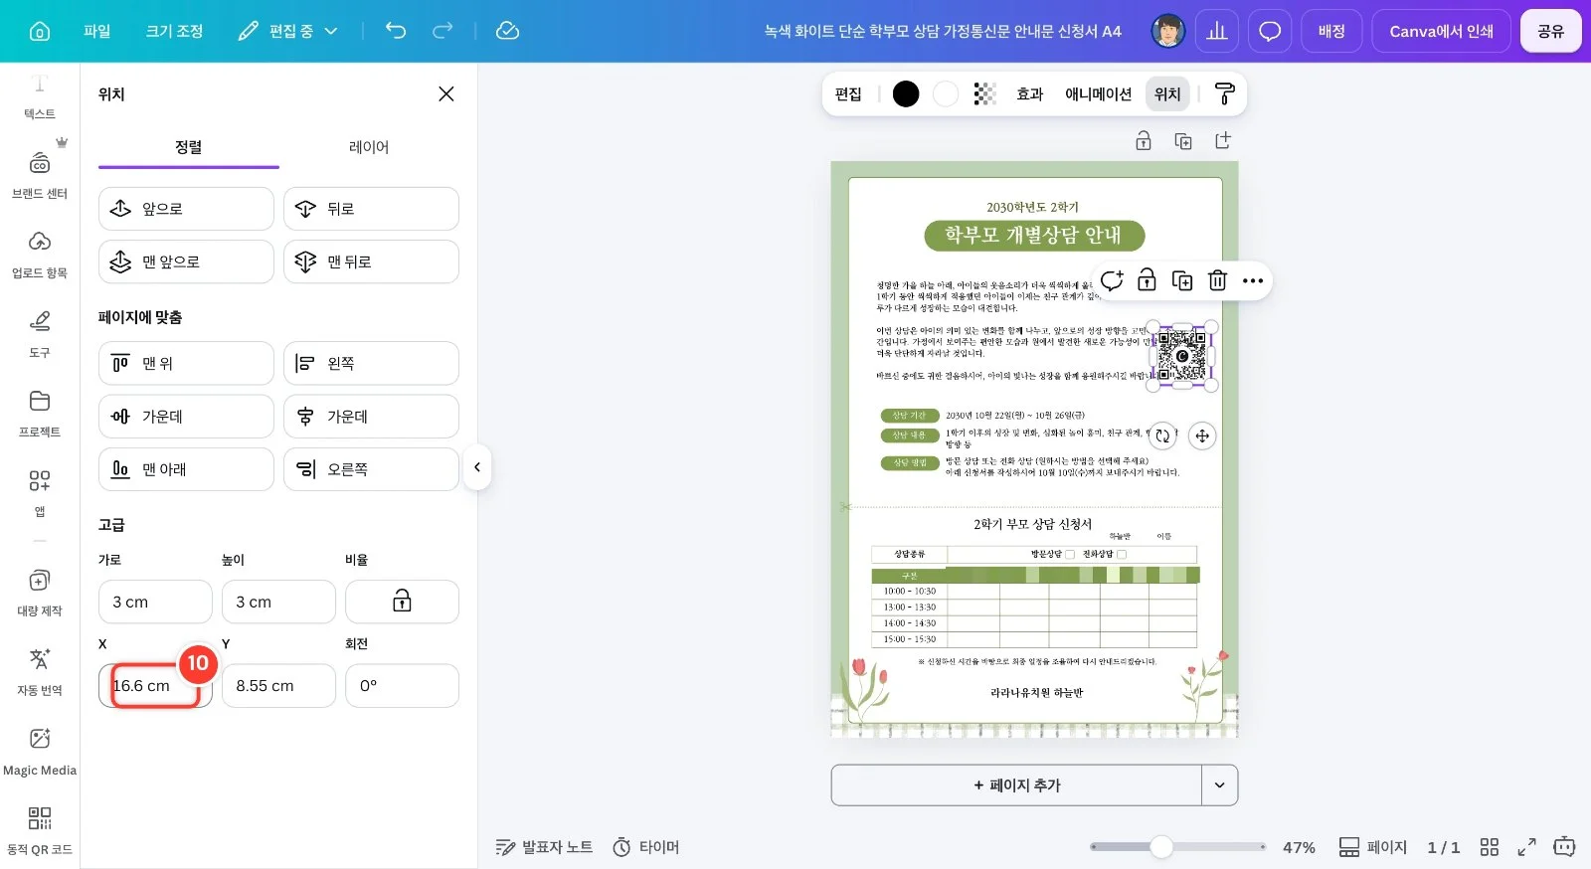Redo the last action

(x=442, y=31)
